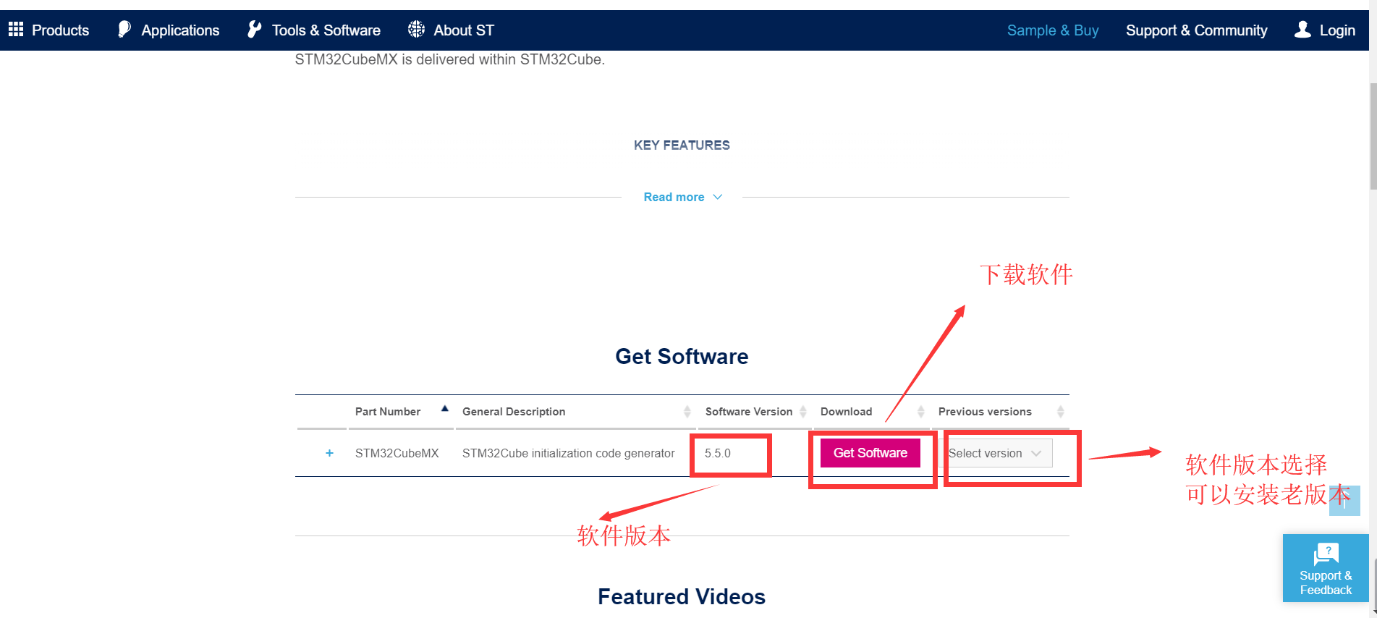Expand the STM32CubeMX row with plus icon
The width and height of the screenshot is (1377, 618).
[x=329, y=453]
